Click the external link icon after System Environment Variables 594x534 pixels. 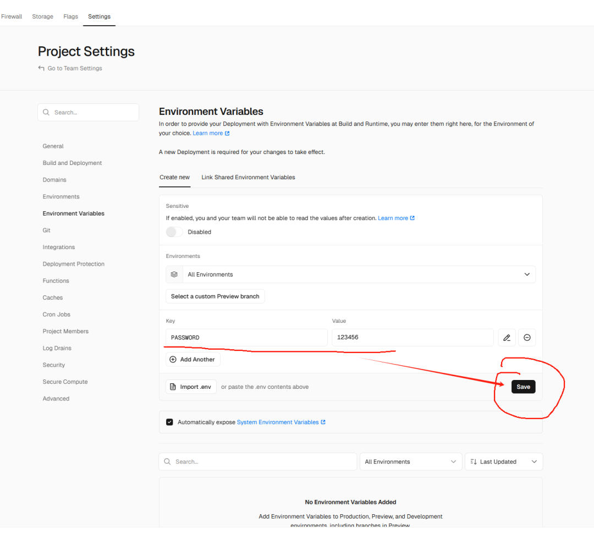(323, 422)
